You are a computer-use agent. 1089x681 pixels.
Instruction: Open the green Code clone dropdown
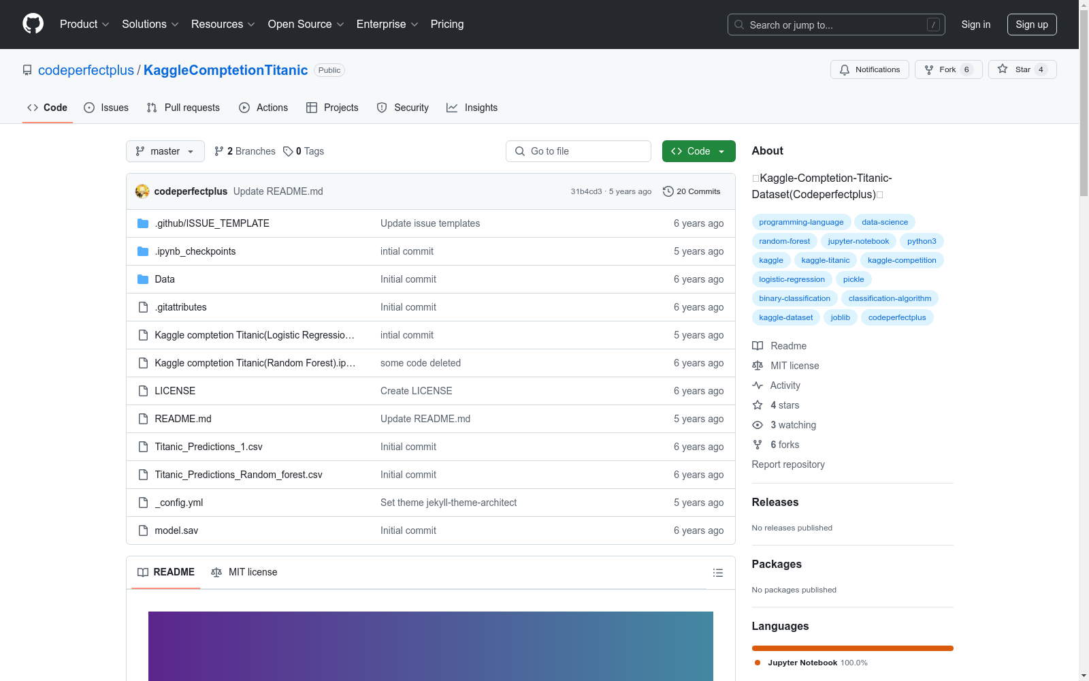698,151
